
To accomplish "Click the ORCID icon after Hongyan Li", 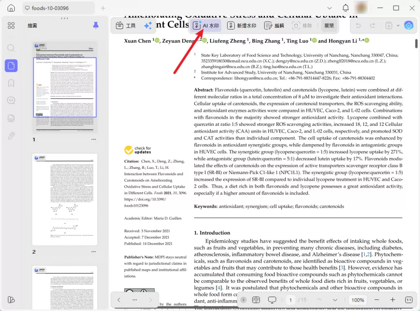I will [367, 41].
